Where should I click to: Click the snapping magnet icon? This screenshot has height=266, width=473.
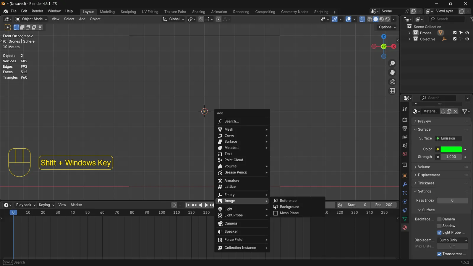pyautogui.click(x=201, y=19)
